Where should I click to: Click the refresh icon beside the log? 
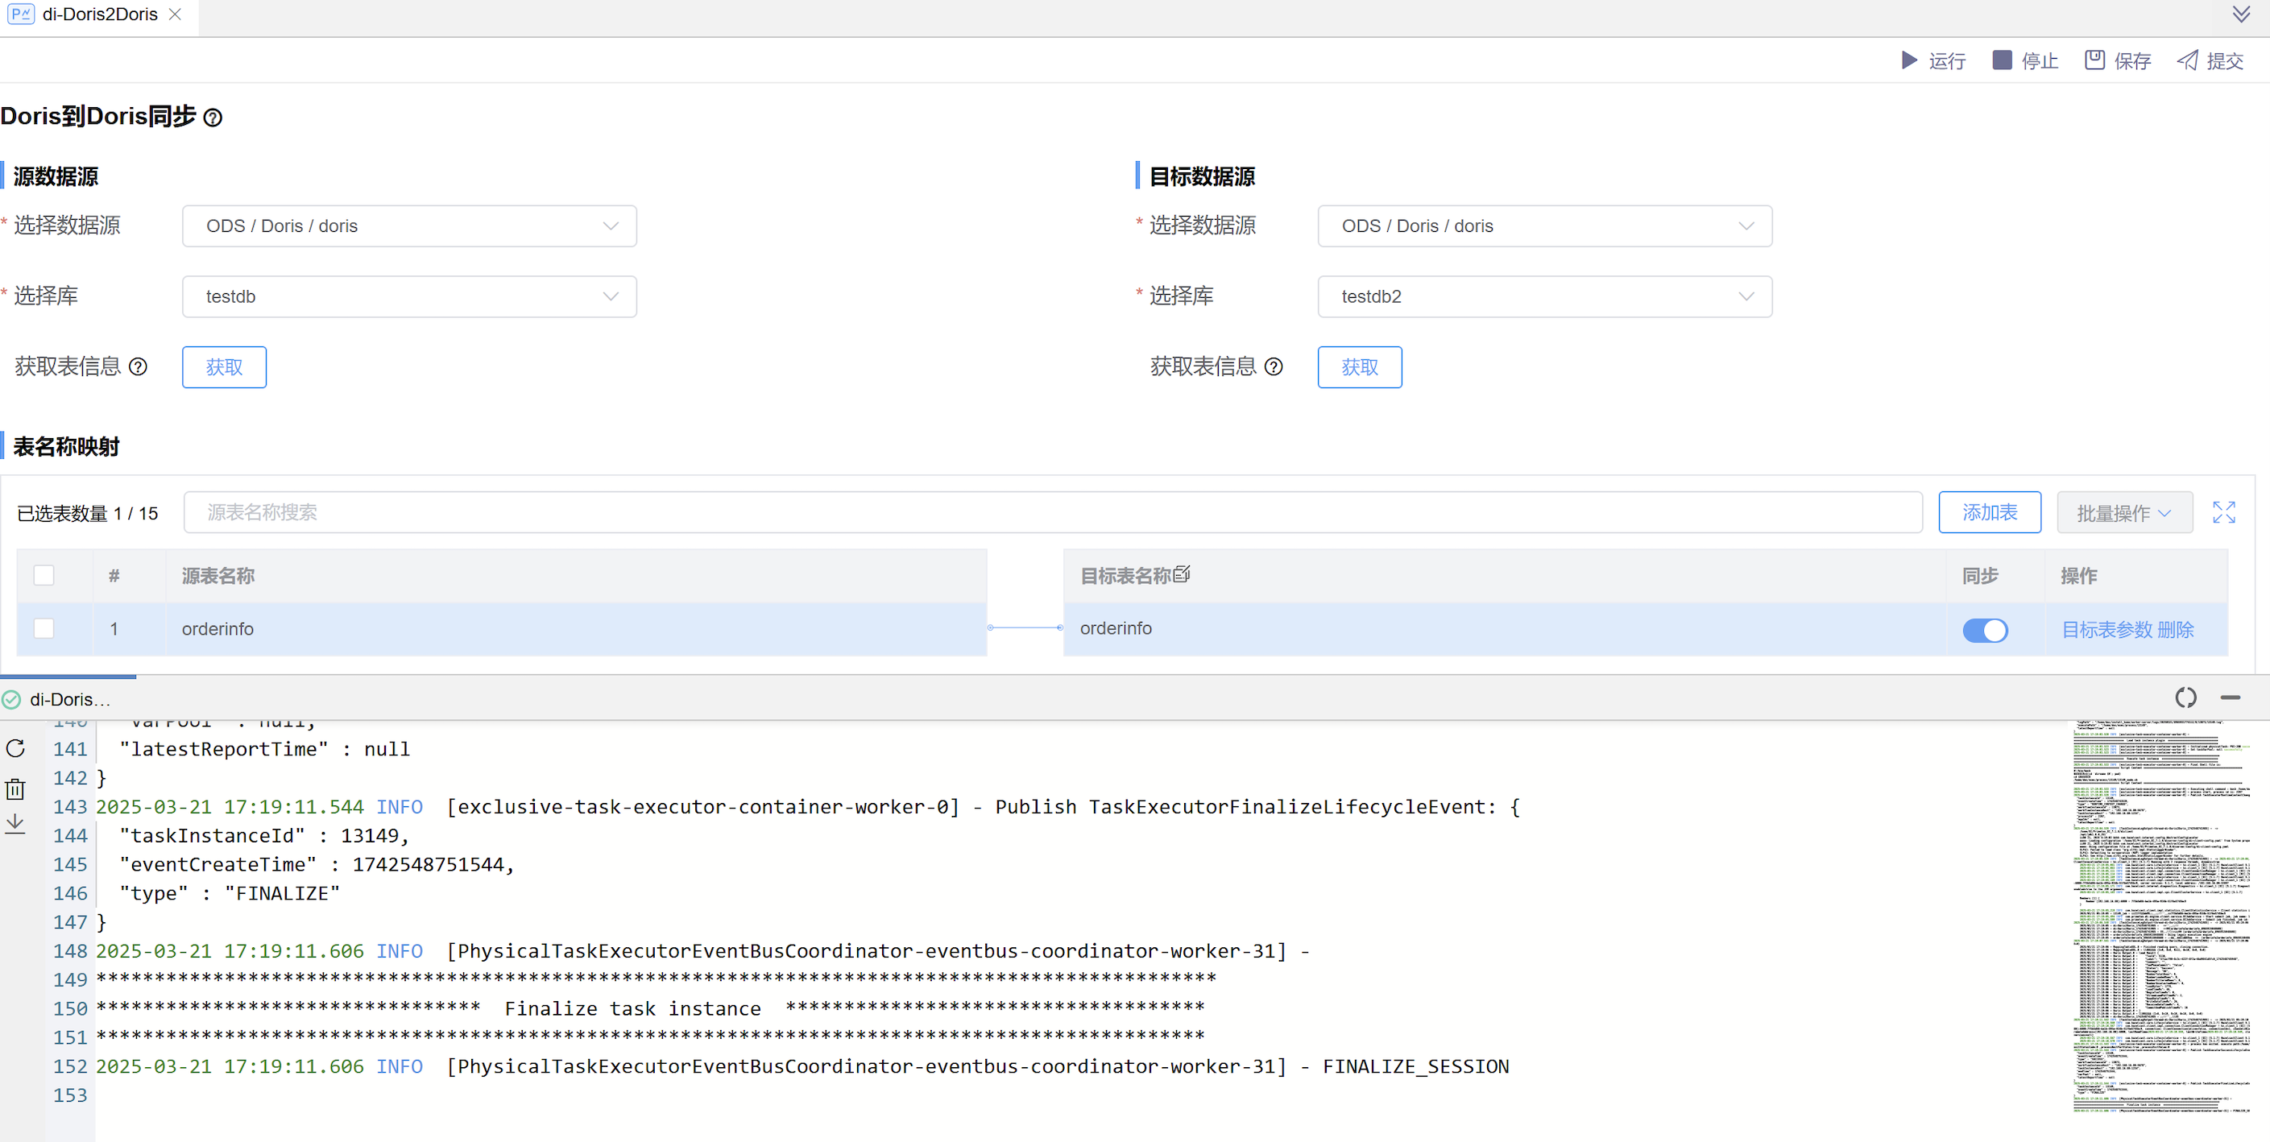click(x=16, y=748)
